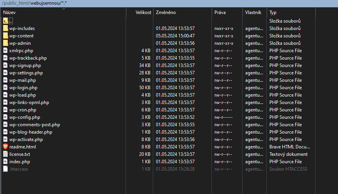338x194 pixels.
Task: Click the wp-settings.php file icon
Action: pyautogui.click(x=5, y=73)
